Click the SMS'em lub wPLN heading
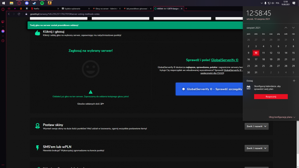Image resolution: width=299 pixels, height=168 pixels. tap(57, 147)
